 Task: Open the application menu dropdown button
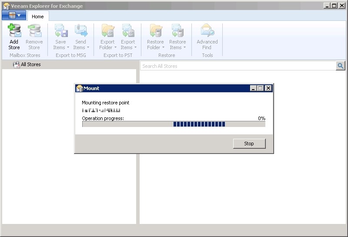(x=14, y=15)
